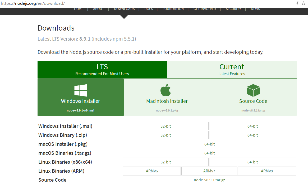This screenshot has height=194, width=308.
Task: Select ARMv8 Linux Binaries download
Action: [267, 171]
